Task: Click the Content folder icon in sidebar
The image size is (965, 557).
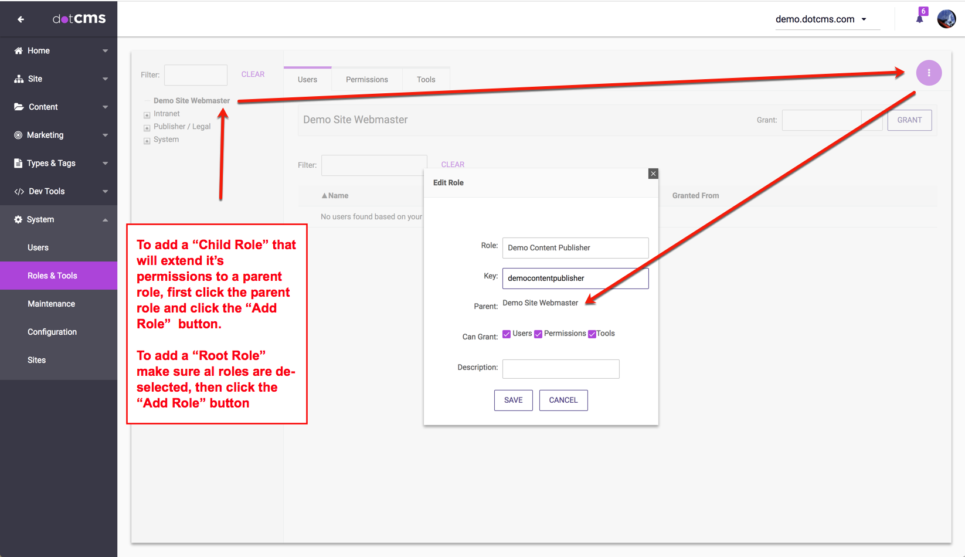Action: (19, 107)
